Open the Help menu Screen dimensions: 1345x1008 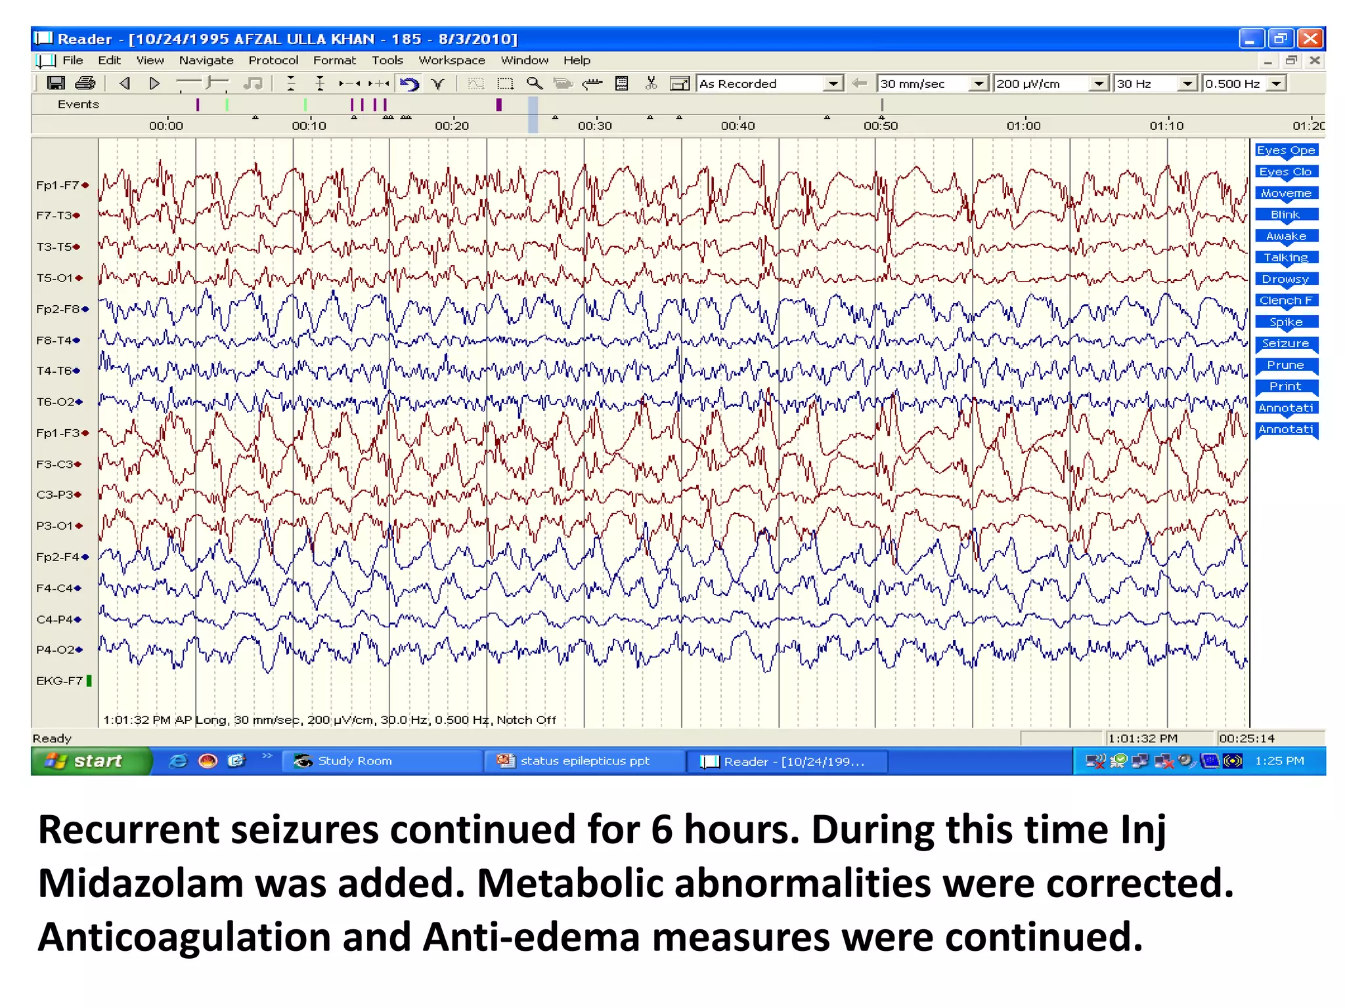(x=577, y=60)
